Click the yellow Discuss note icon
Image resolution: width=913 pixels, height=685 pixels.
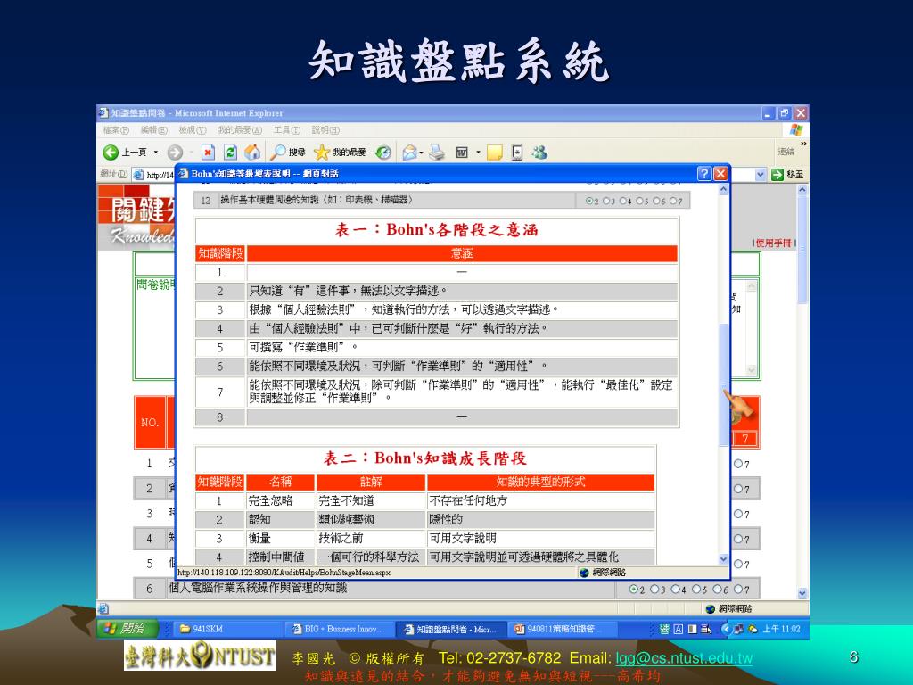click(494, 153)
